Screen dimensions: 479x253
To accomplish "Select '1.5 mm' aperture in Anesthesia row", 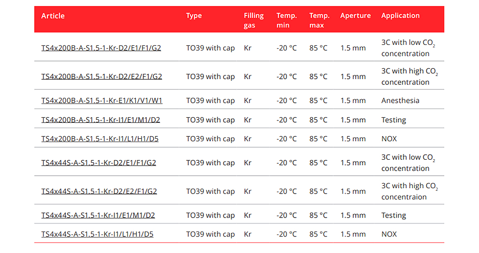I will click(353, 100).
